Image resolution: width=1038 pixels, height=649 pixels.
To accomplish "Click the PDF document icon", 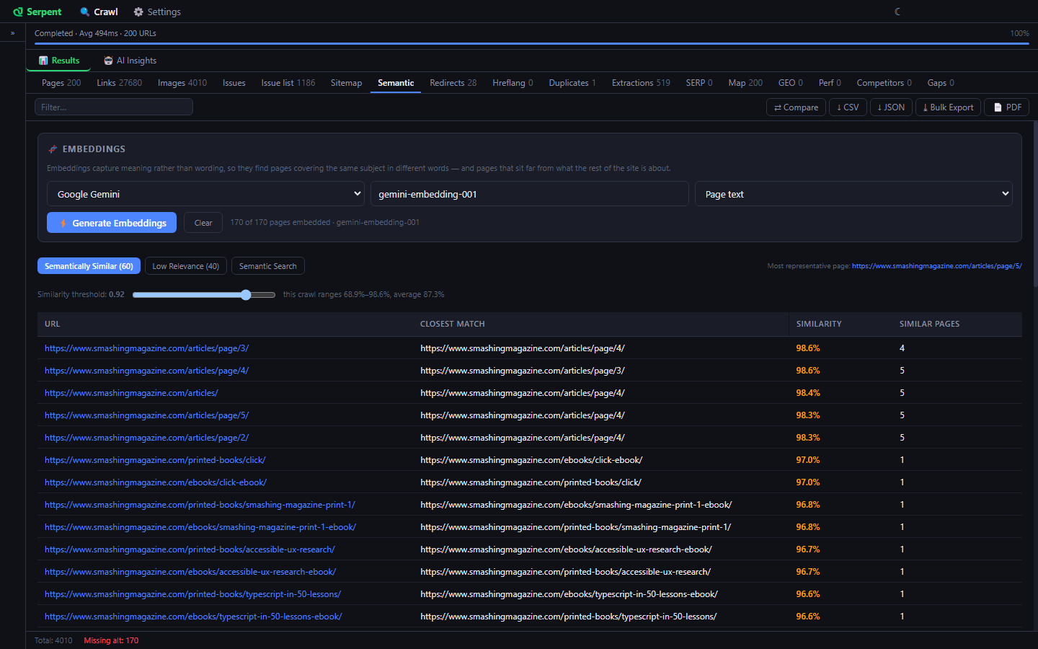I will click(x=998, y=107).
